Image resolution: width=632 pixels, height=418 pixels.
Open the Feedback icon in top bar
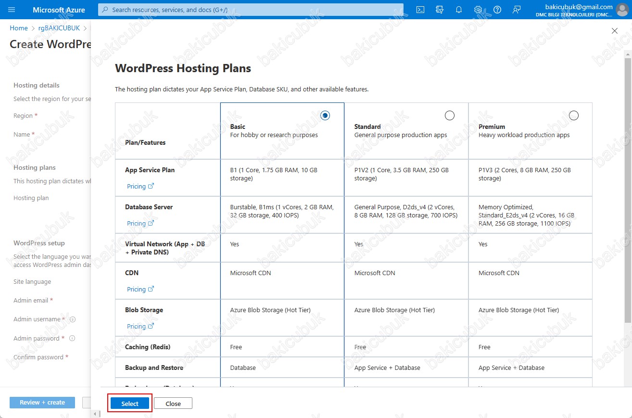coord(517,10)
